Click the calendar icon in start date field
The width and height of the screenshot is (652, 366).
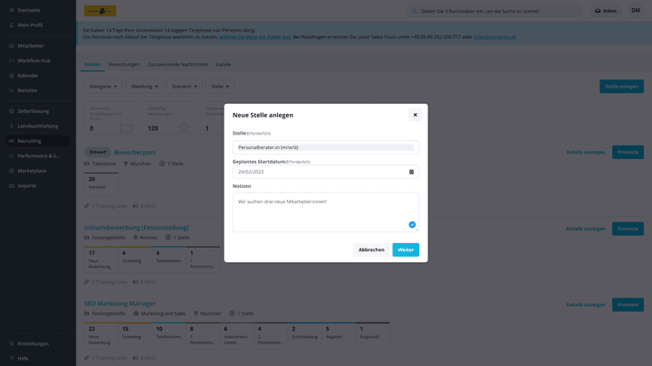(x=411, y=172)
